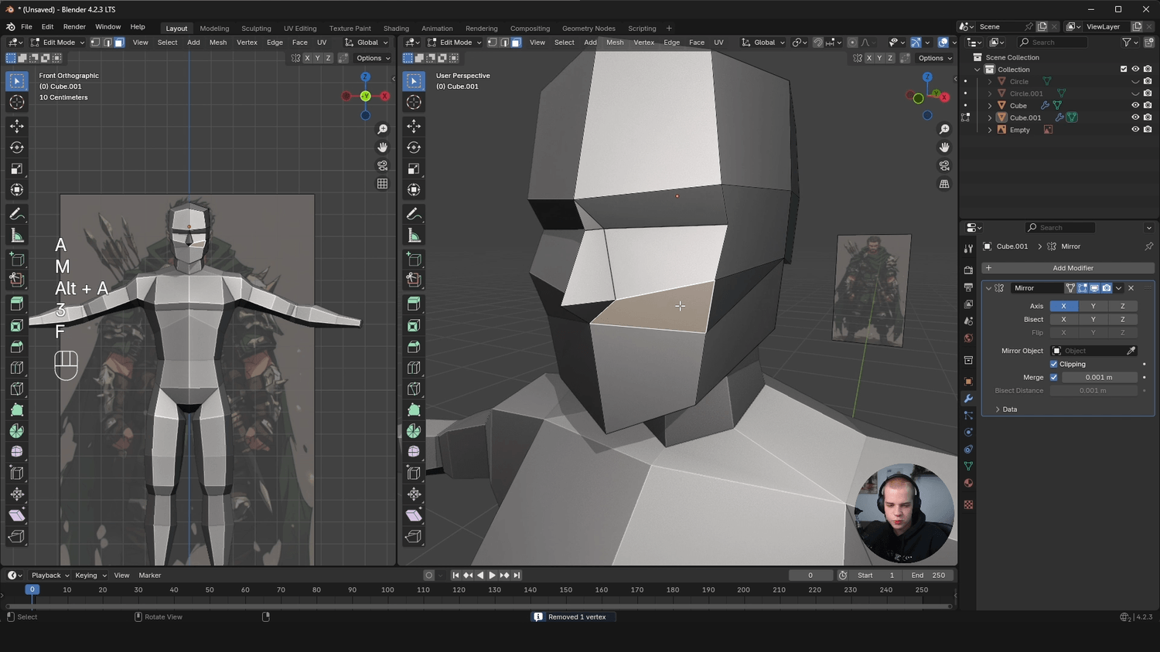
Task: Select the Measure tool in right viewport
Action: [414, 236]
